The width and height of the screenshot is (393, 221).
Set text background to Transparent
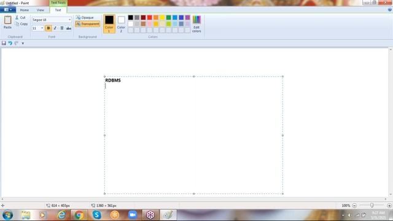(87, 24)
